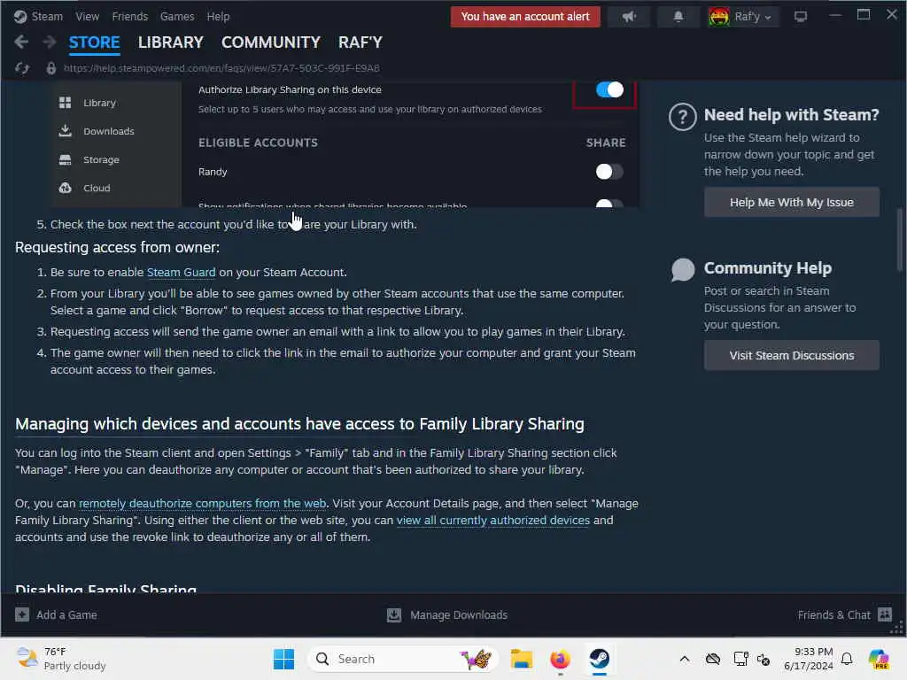Show hidden tray icons chevron
Viewport: 907px width, 680px height.
click(x=685, y=659)
